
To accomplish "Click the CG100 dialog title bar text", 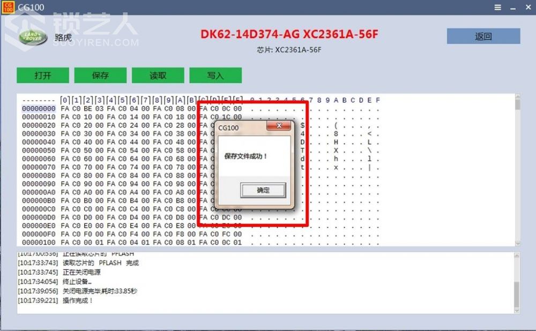I will click(228, 128).
